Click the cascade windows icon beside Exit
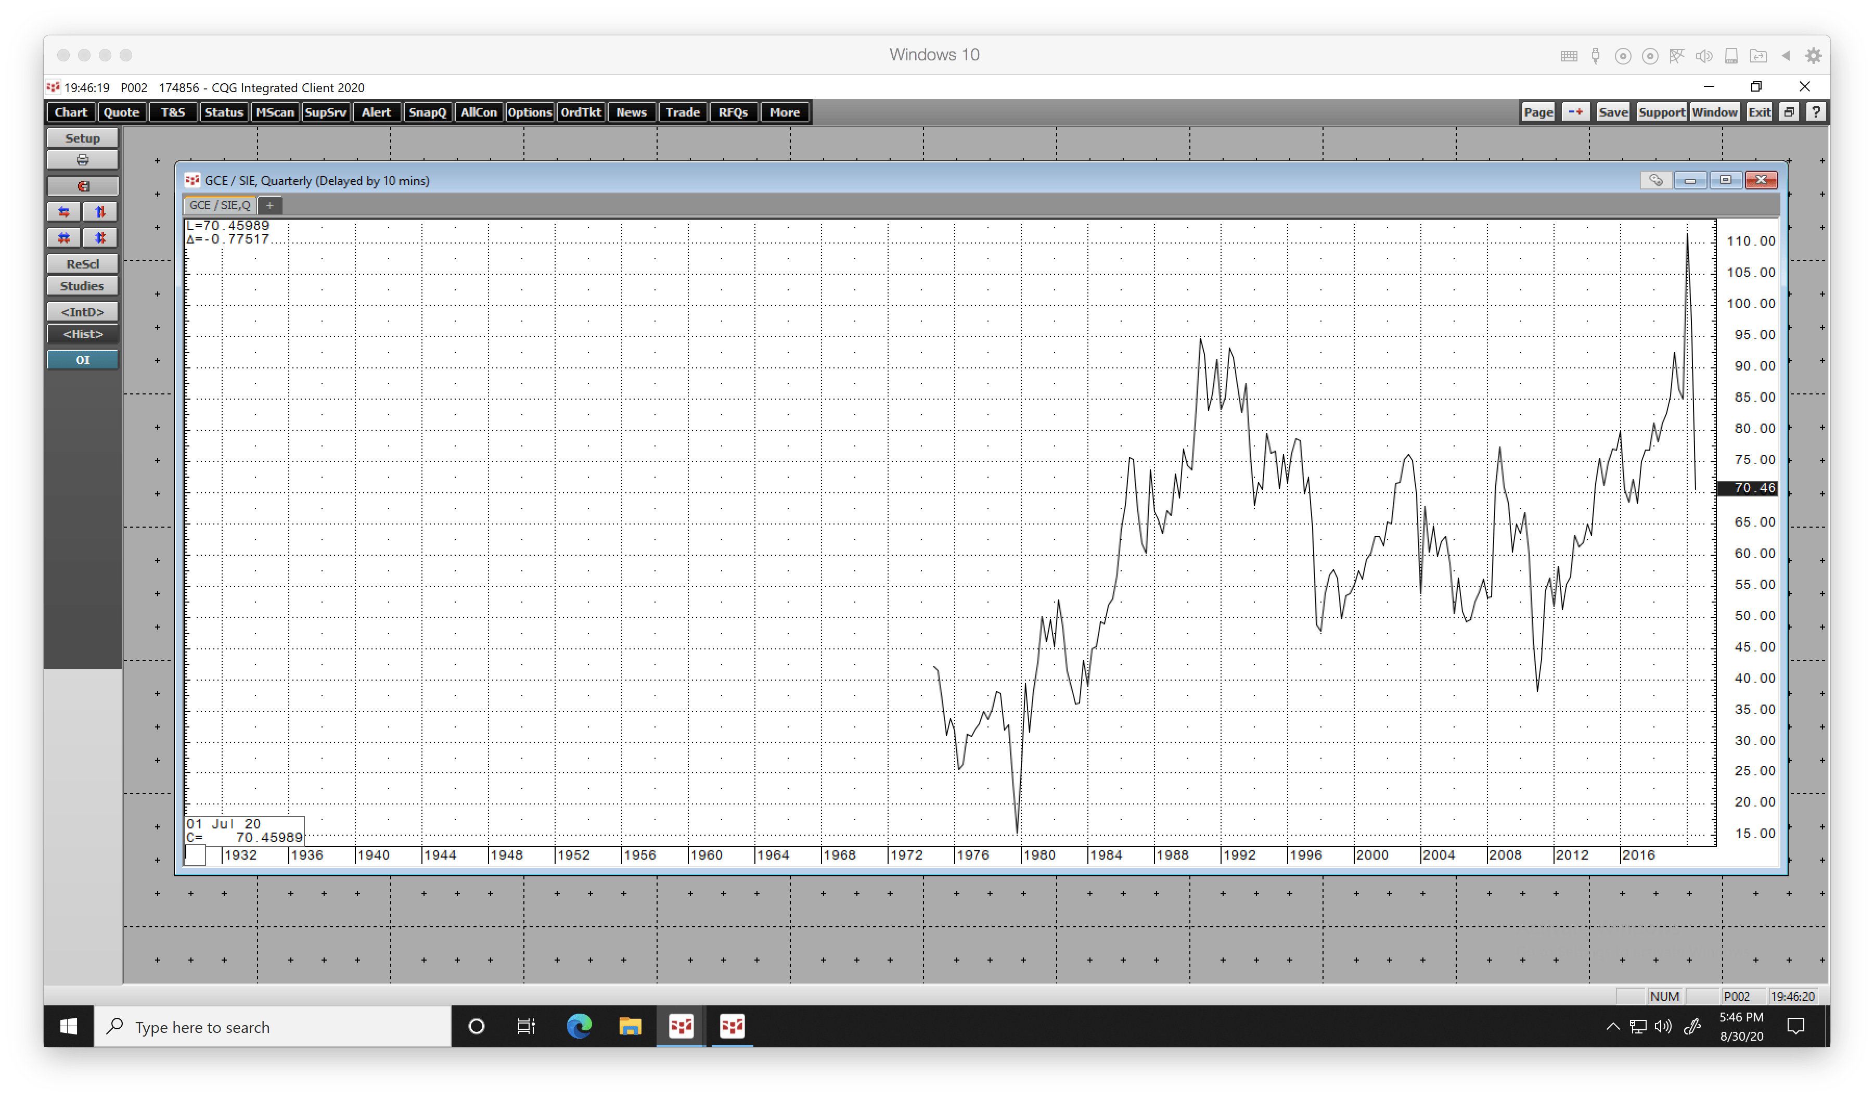This screenshot has width=1874, height=1099. [1789, 112]
